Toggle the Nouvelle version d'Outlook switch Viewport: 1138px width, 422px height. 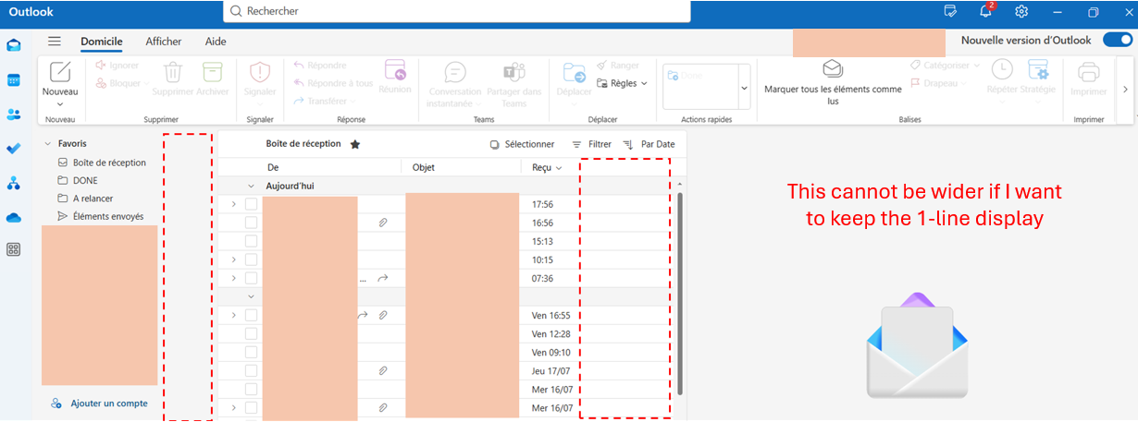[1118, 41]
